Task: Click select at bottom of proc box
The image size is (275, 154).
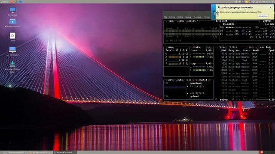Action: (x=224, y=100)
